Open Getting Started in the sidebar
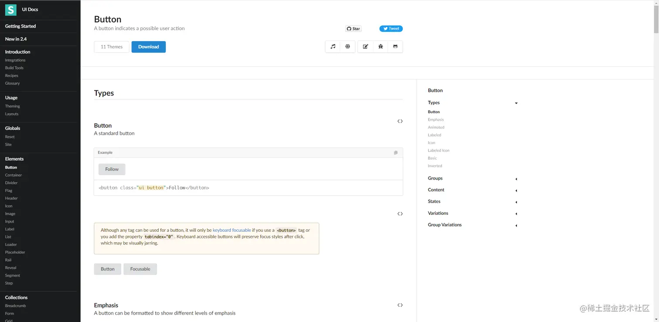 [20, 26]
